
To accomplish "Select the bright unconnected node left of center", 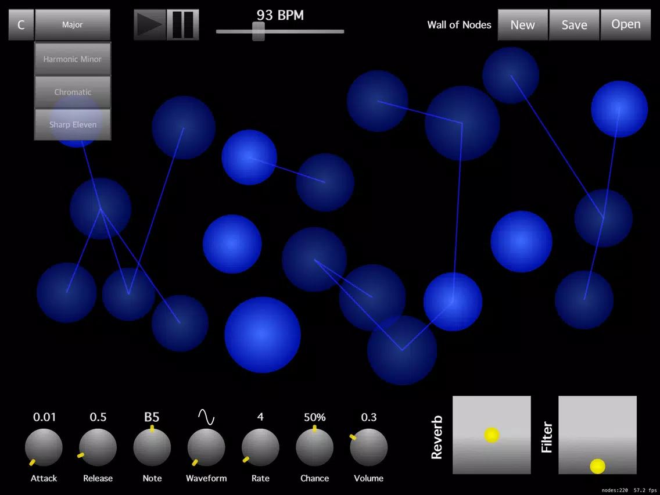I will (x=232, y=243).
